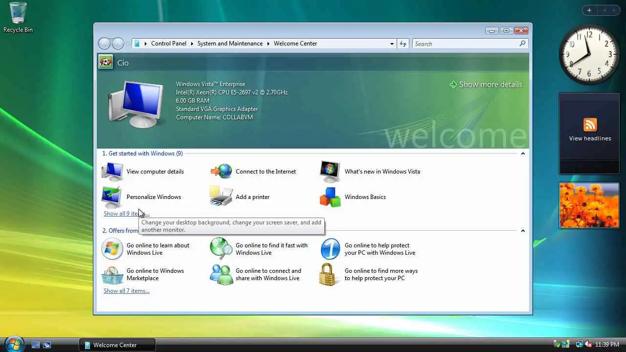The width and height of the screenshot is (626, 352).
Task: Expand arrow after System and Maintenance breadcrumb
Action: (x=268, y=44)
